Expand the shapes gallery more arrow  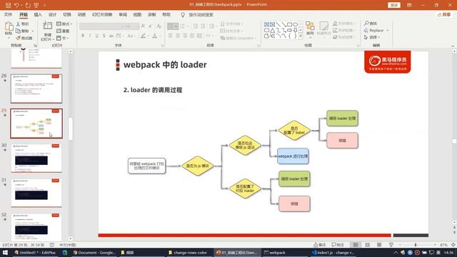[x=301, y=36]
